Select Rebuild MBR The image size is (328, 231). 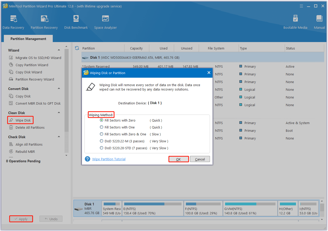coord(22,152)
